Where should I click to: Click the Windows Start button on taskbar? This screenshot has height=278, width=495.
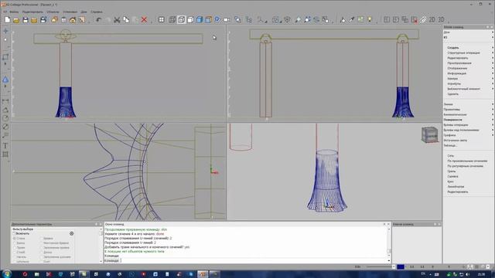(6, 274)
